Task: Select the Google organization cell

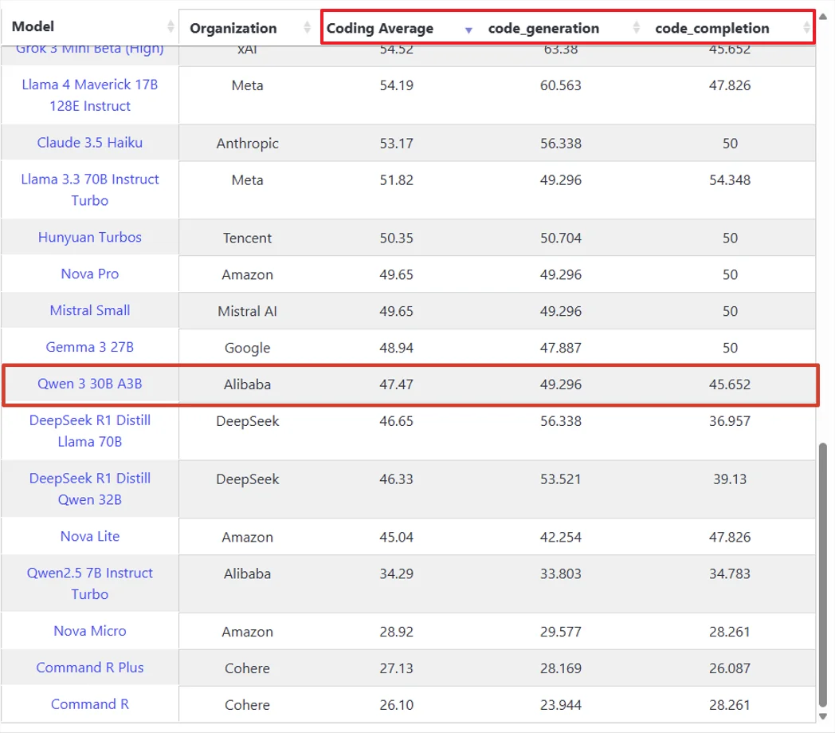Action: [248, 348]
